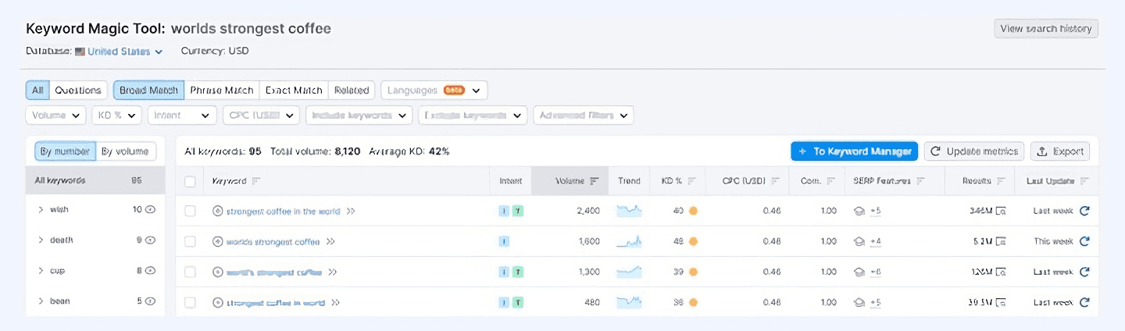Screen dimensions: 1125x331
Task: Add the 1,300 volume keyword via plus icon
Action: (x=218, y=272)
